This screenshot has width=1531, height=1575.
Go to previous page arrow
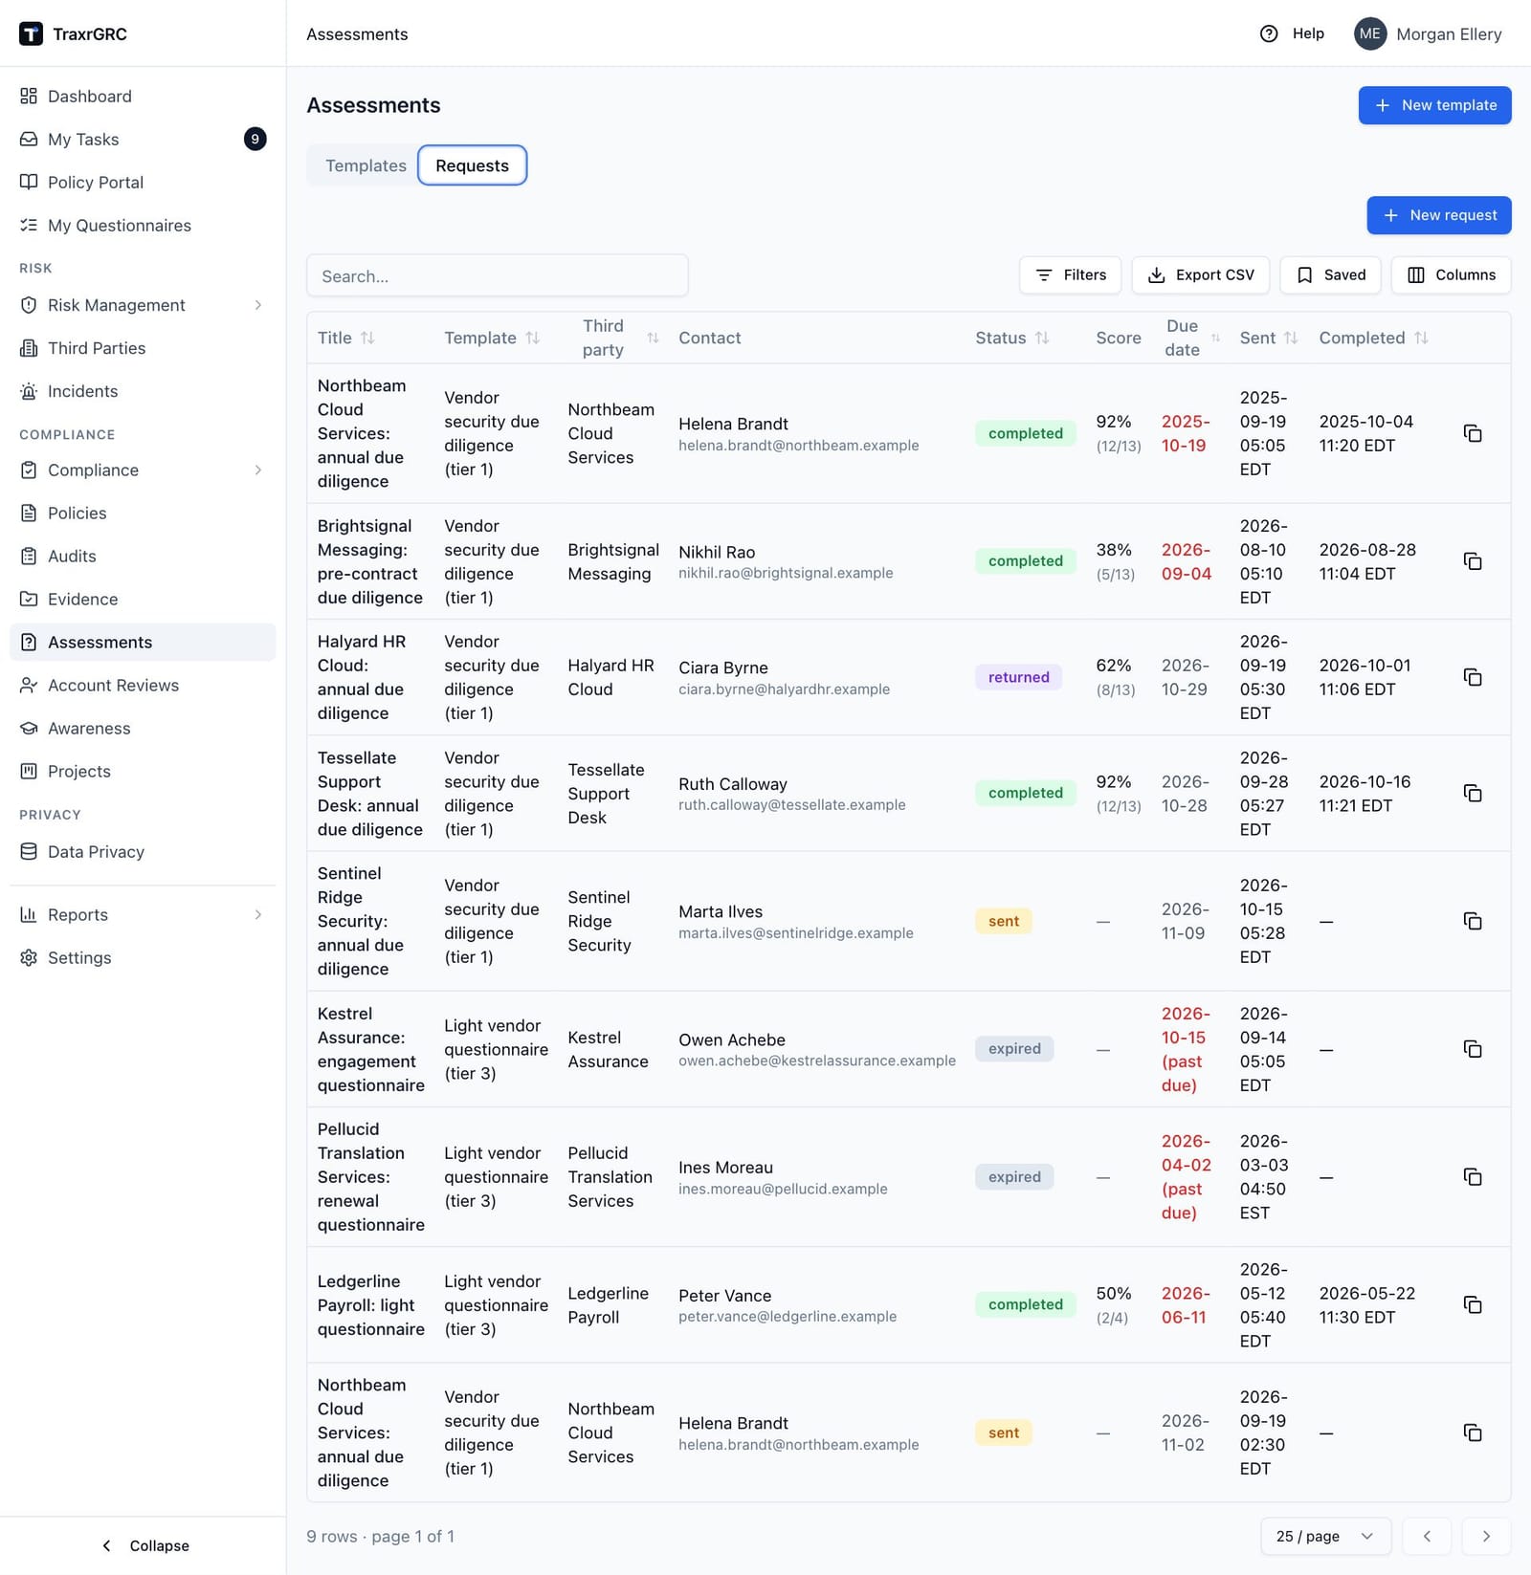pyautogui.click(x=1427, y=1536)
